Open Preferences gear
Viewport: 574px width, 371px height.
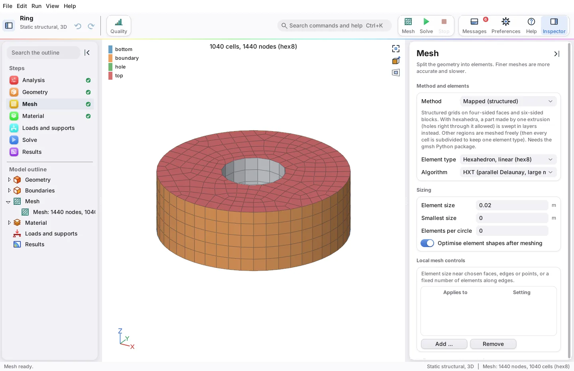click(506, 26)
